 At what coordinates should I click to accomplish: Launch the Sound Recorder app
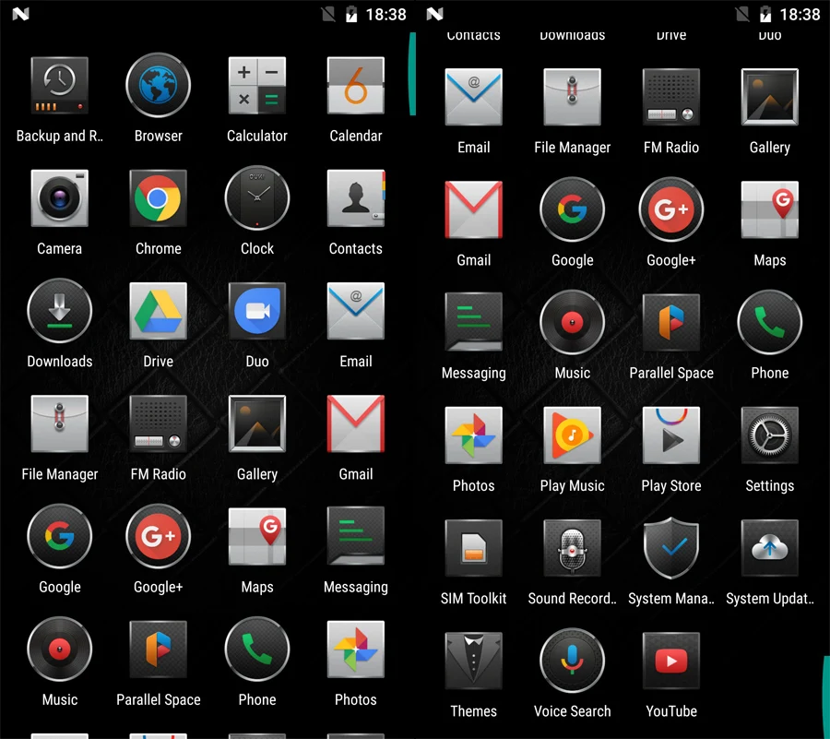pos(572,548)
